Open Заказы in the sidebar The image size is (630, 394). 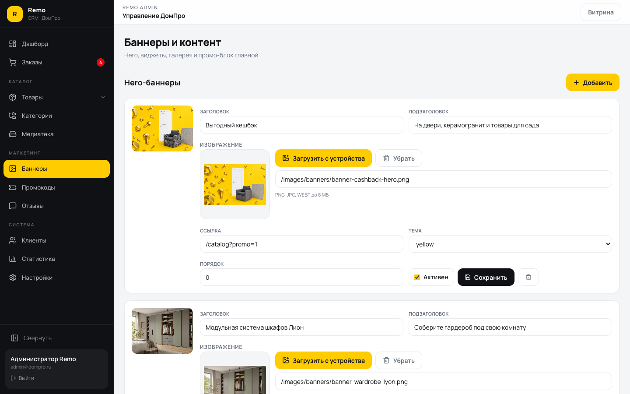pyautogui.click(x=56, y=62)
